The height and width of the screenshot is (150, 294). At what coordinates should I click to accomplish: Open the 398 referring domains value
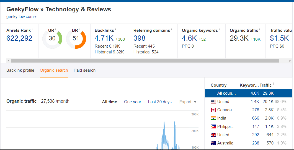[x=139, y=38]
